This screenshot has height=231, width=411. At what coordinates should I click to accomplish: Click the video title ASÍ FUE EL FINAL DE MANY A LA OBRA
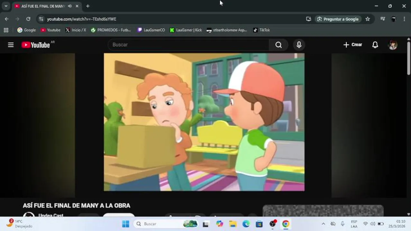click(x=77, y=206)
